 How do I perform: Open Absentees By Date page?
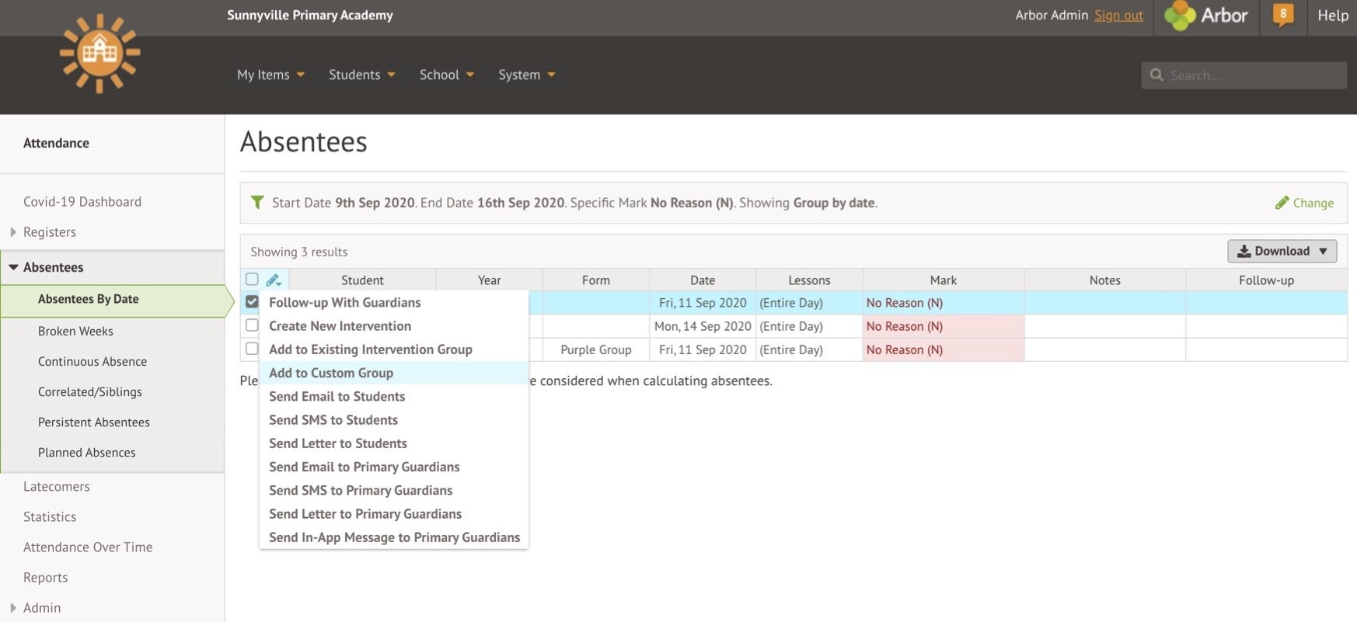[88, 299]
